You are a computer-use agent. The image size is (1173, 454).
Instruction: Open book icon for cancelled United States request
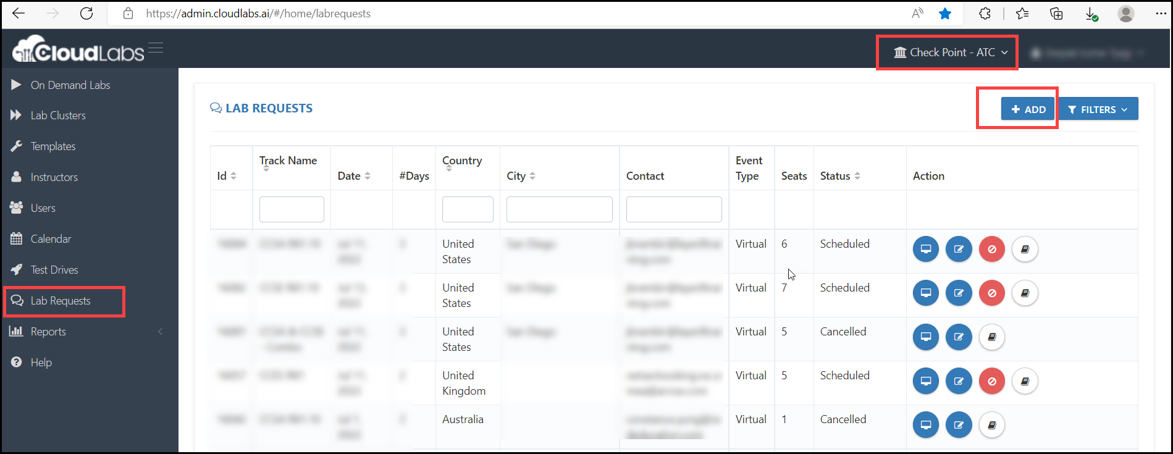point(992,337)
